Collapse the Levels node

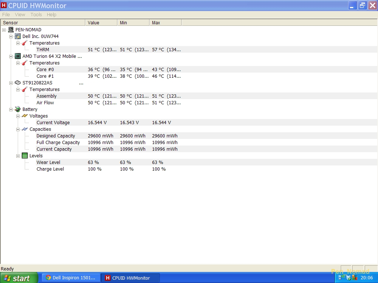pos(18,156)
